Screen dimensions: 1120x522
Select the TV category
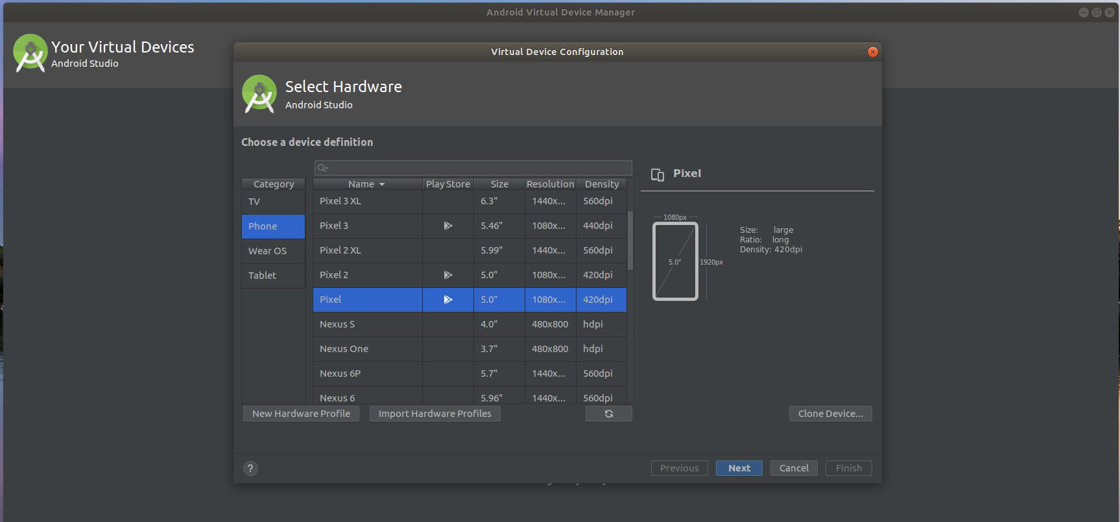(x=273, y=202)
